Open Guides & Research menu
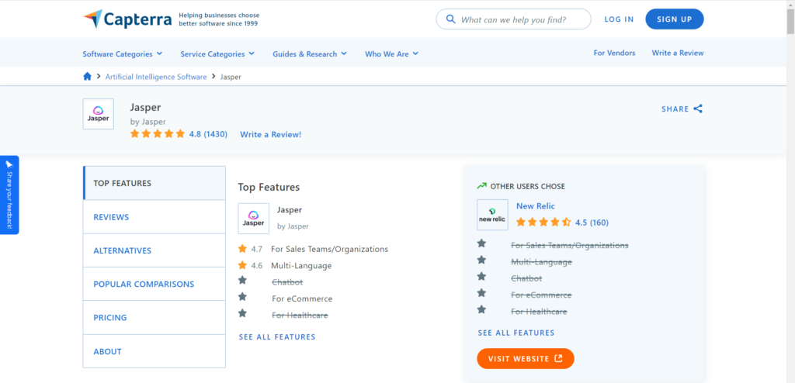 click(x=310, y=53)
